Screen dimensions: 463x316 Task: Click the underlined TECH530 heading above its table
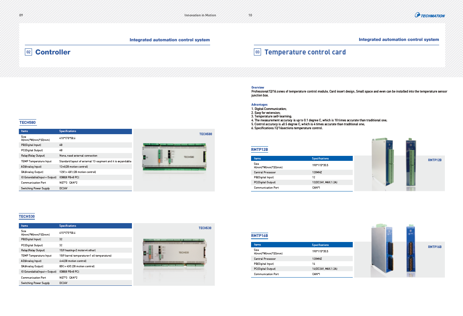pyautogui.click(x=27, y=216)
